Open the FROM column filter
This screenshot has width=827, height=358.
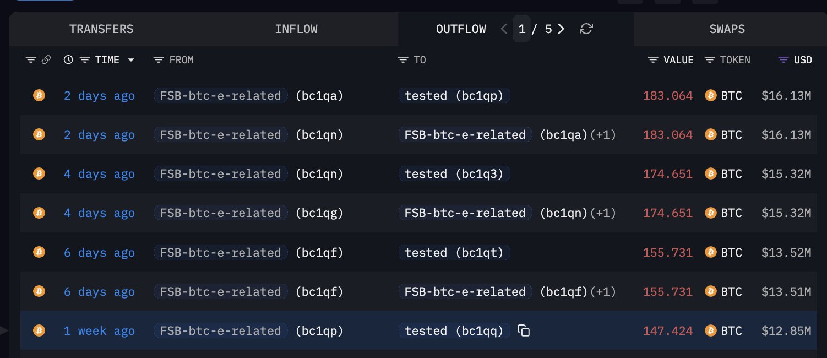[159, 60]
